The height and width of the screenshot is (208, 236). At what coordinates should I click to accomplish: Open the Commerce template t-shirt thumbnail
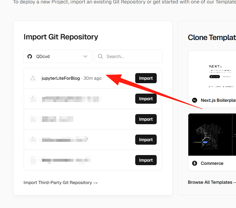212,135
